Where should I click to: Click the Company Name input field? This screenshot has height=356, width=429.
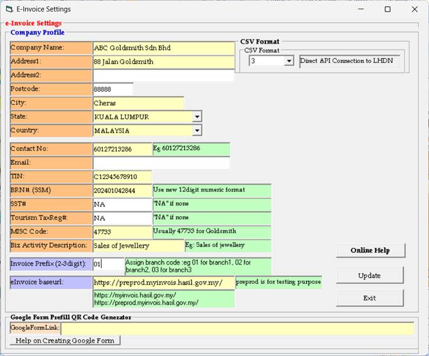pyautogui.click(x=163, y=48)
